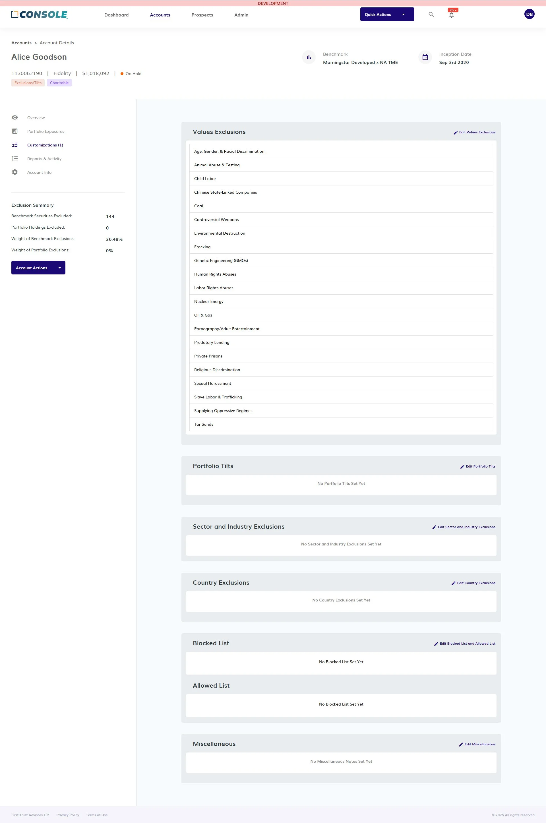
Task: Click the Benchmark bar chart icon
Action: (309, 57)
